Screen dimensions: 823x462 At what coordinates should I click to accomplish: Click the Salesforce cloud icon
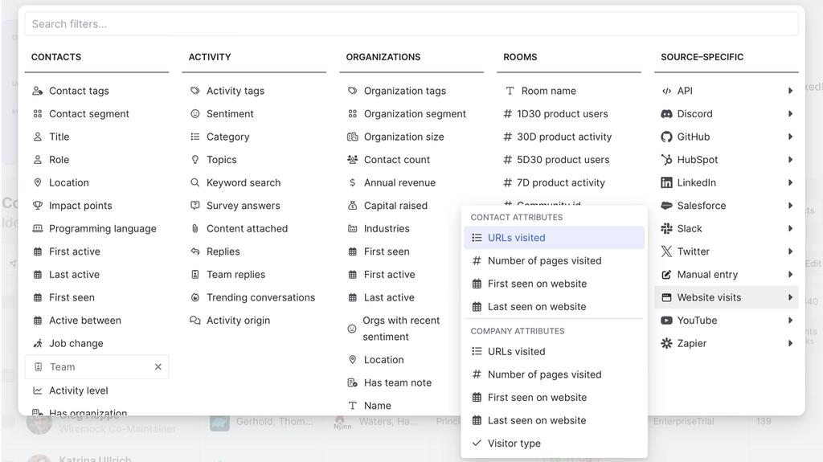tap(666, 206)
